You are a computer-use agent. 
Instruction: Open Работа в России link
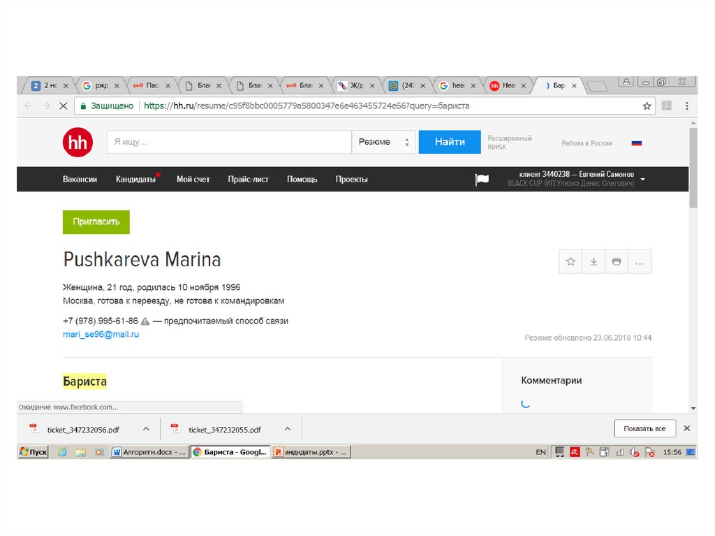pos(587,143)
